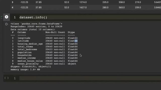The height and width of the screenshot is (90, 161).
Task: Select the 'households' column name
Action: click(24, 55)
